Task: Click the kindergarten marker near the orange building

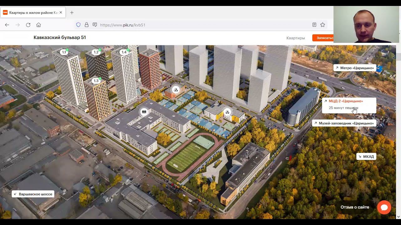Action: tap(176, 90)
